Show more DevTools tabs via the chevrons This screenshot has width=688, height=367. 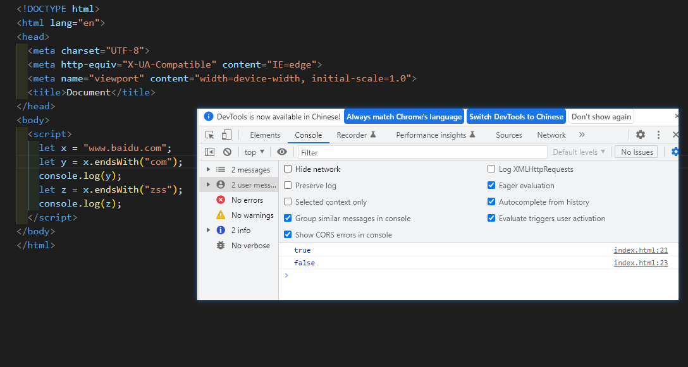pos(582,135)
